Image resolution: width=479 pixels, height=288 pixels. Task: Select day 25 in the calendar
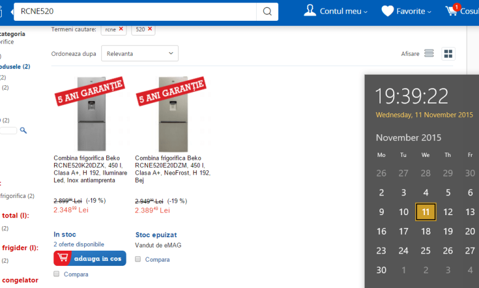[x=426, y=251]
